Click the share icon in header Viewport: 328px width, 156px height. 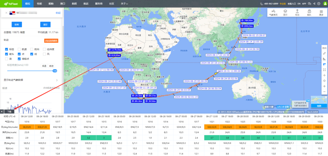[314, 4]
